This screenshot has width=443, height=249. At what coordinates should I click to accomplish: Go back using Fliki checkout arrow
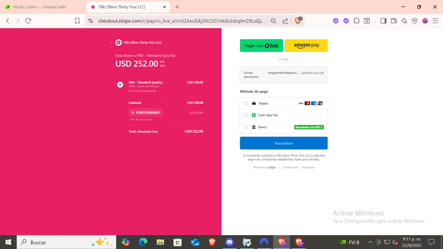(x=112, y=42)
